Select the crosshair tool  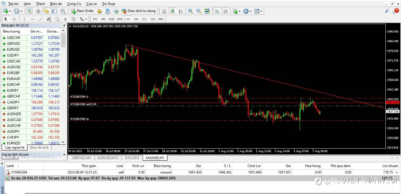click(x=14, y=19)
